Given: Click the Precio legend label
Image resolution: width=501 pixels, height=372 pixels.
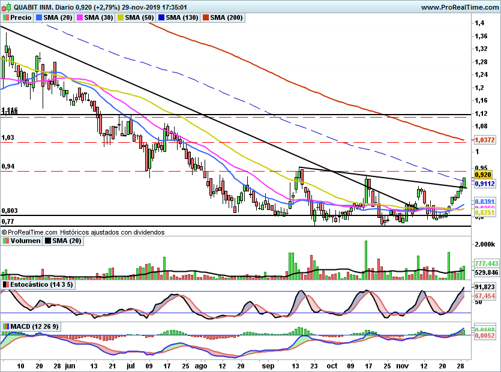Looking at the screenshot, I should click(x=21, y=17).
